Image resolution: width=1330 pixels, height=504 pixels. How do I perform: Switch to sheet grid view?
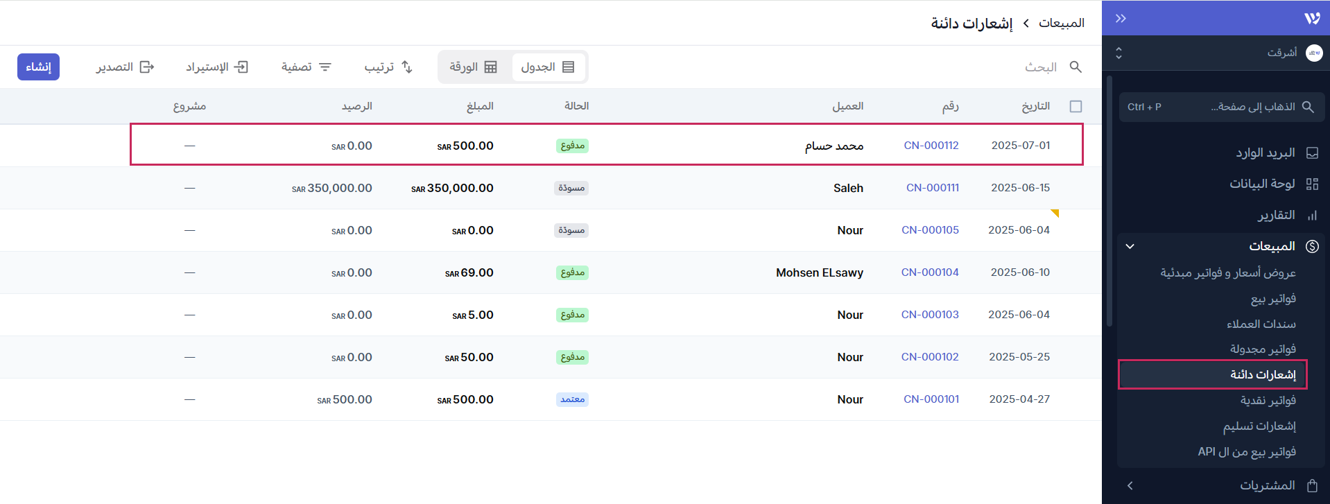[474, 67]
